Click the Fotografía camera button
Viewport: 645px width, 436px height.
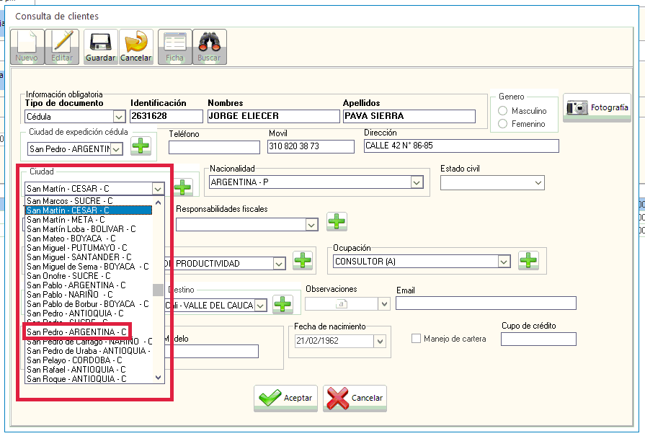click(x=597, y=107)
